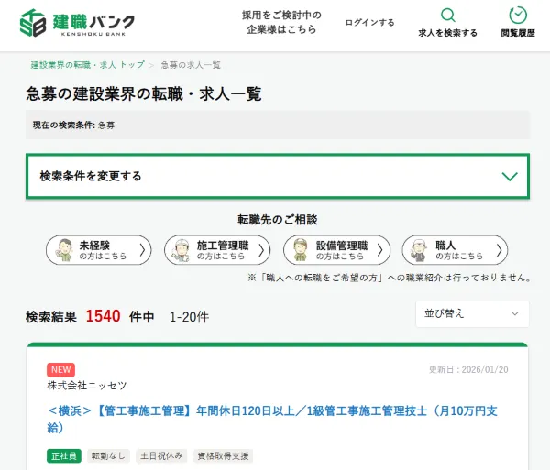Click ログインする in the header
The width and height of the screenshot is (550, 470).
[x=370, y=22]
